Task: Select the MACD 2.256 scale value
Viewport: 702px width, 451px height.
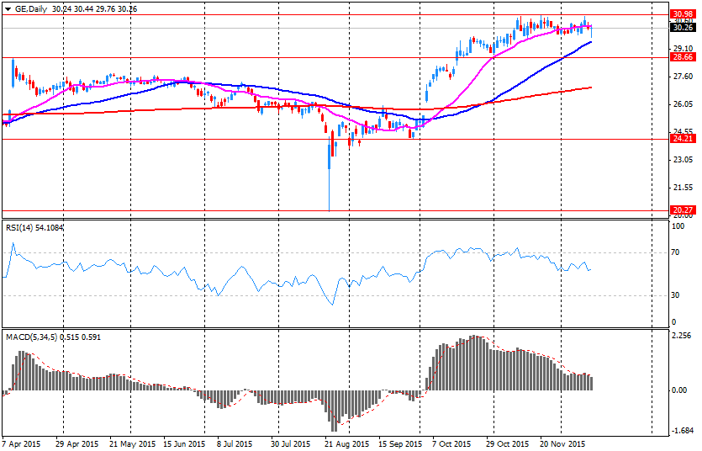Action: coord(683,336)
